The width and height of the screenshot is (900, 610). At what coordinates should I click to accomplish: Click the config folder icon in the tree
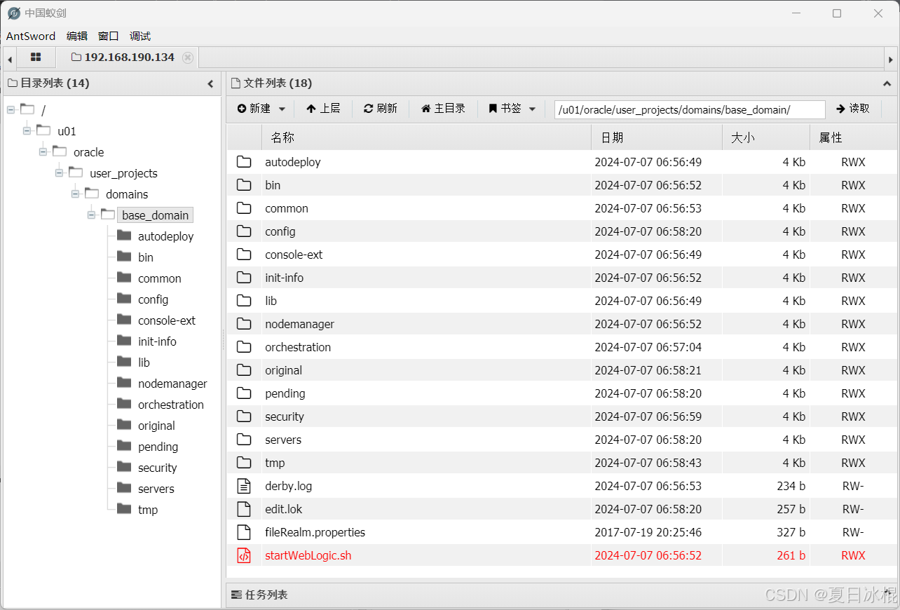point(124,299)
